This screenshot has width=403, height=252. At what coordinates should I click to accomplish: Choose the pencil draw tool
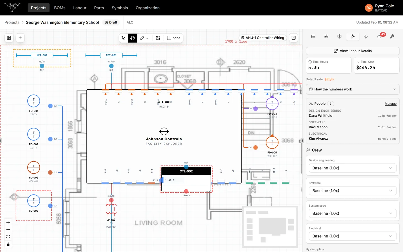(142, 38)
